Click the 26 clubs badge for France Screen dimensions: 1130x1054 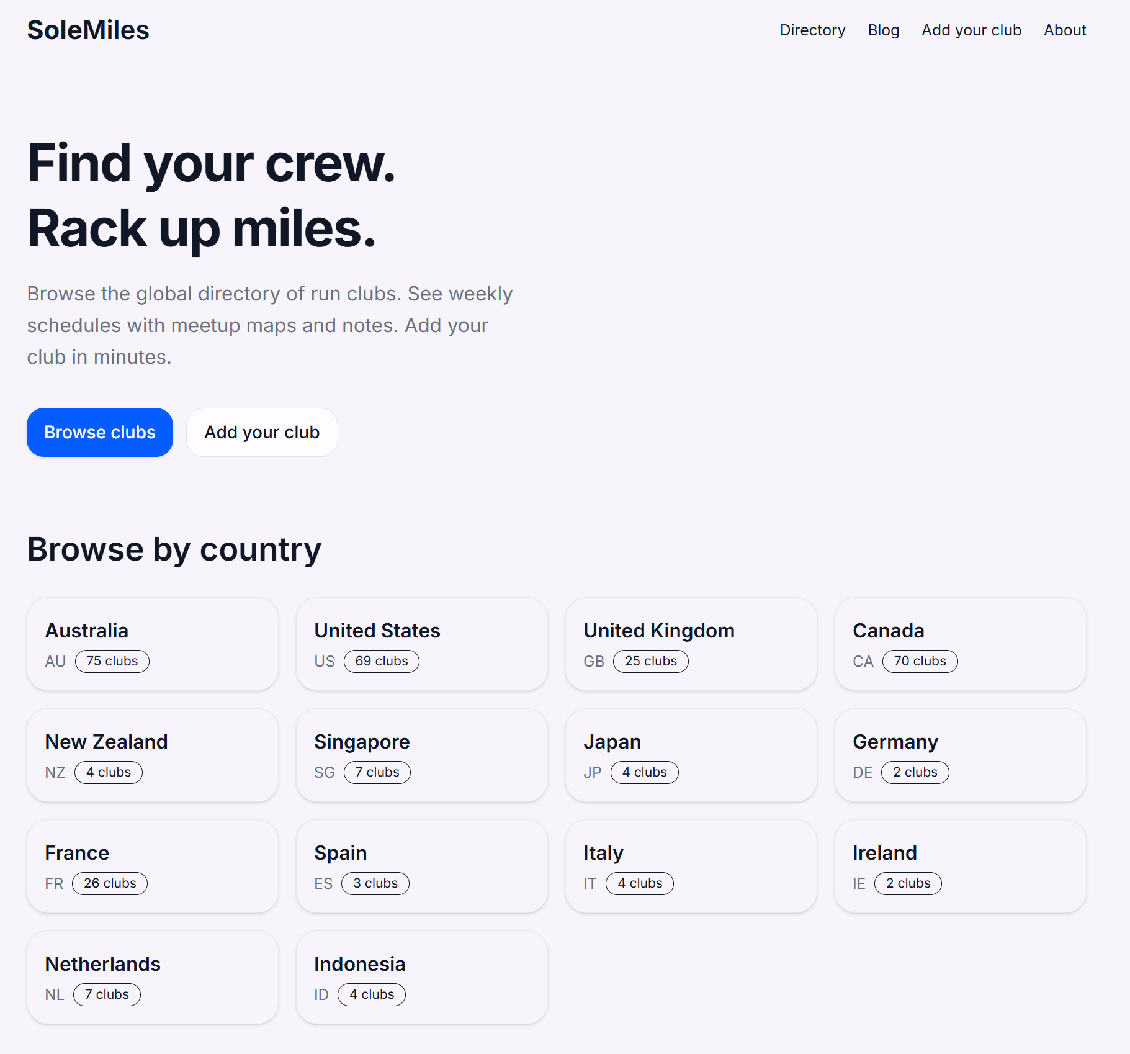(x=110, y=883)
